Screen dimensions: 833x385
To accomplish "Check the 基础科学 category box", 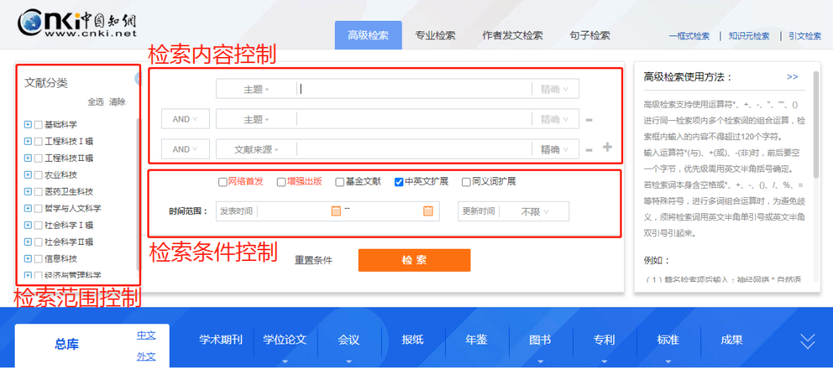I will [39, 126].
